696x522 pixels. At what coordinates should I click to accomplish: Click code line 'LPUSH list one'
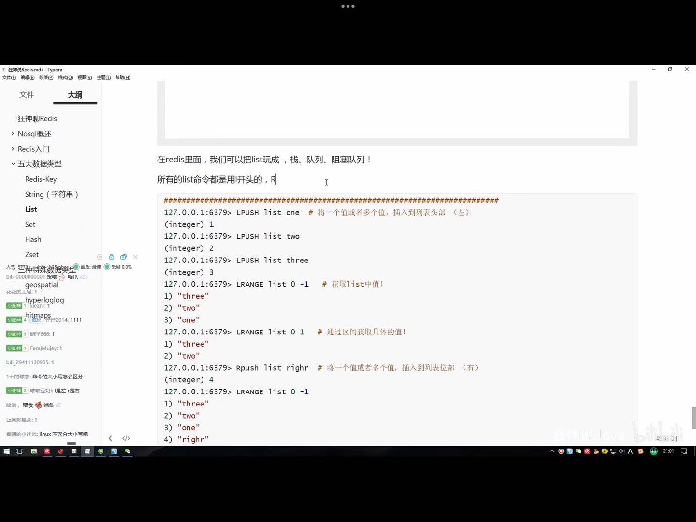click(268, 213)
